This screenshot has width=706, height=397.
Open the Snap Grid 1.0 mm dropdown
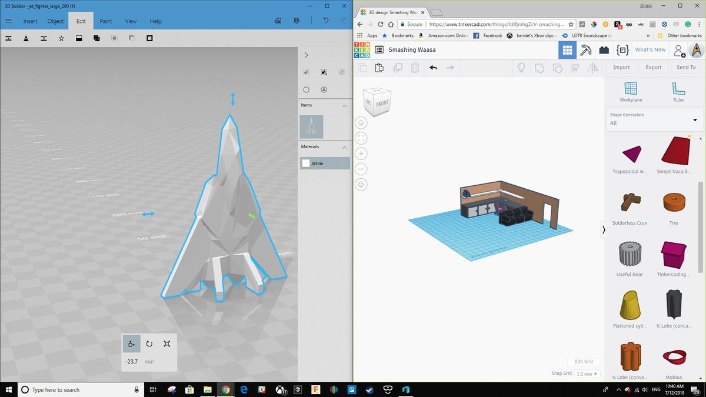coord(587,373)
